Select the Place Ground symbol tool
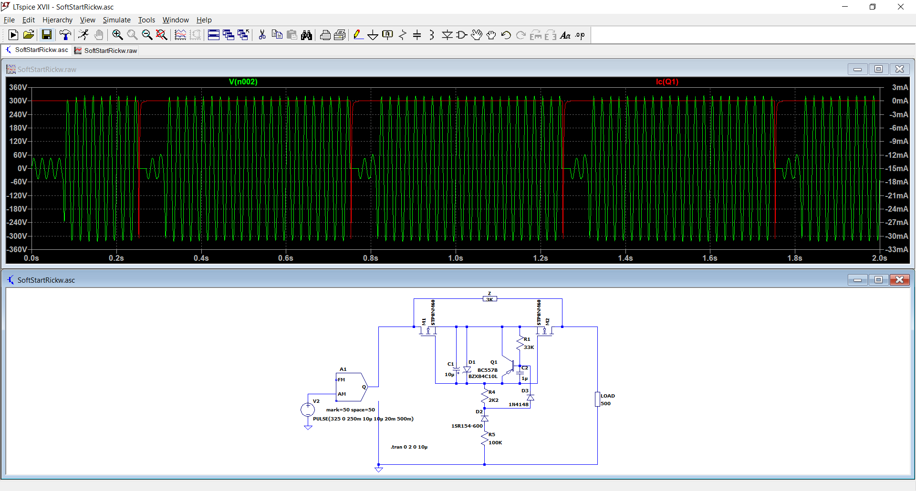 [x=373, y=35]
